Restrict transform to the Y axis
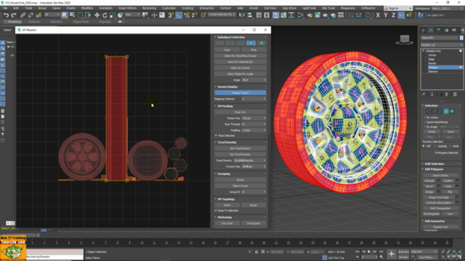Image resolution: width=465 pixels, height=261 pixels. (x=386, y=15)
